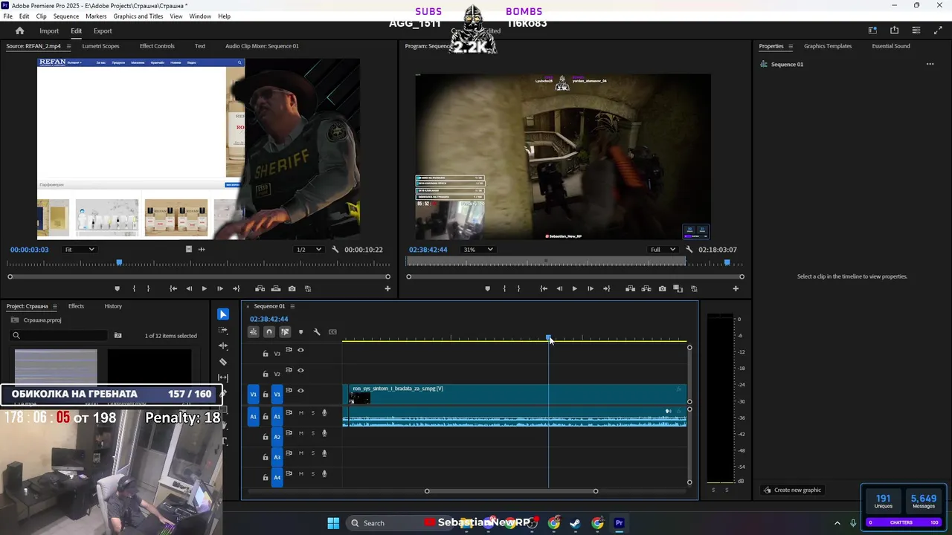This screenshot has height=535, width=952.
Task: Toggle insert sequences as nests button
Action: tap(254, 332)
